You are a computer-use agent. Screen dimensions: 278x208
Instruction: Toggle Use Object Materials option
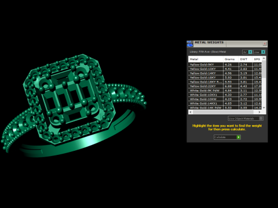(246, 118)
